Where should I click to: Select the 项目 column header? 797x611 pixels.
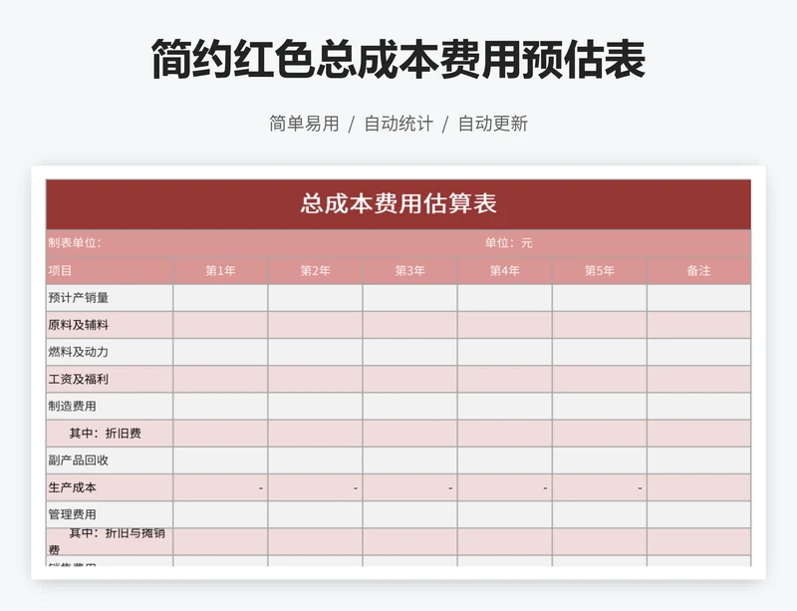110,270
